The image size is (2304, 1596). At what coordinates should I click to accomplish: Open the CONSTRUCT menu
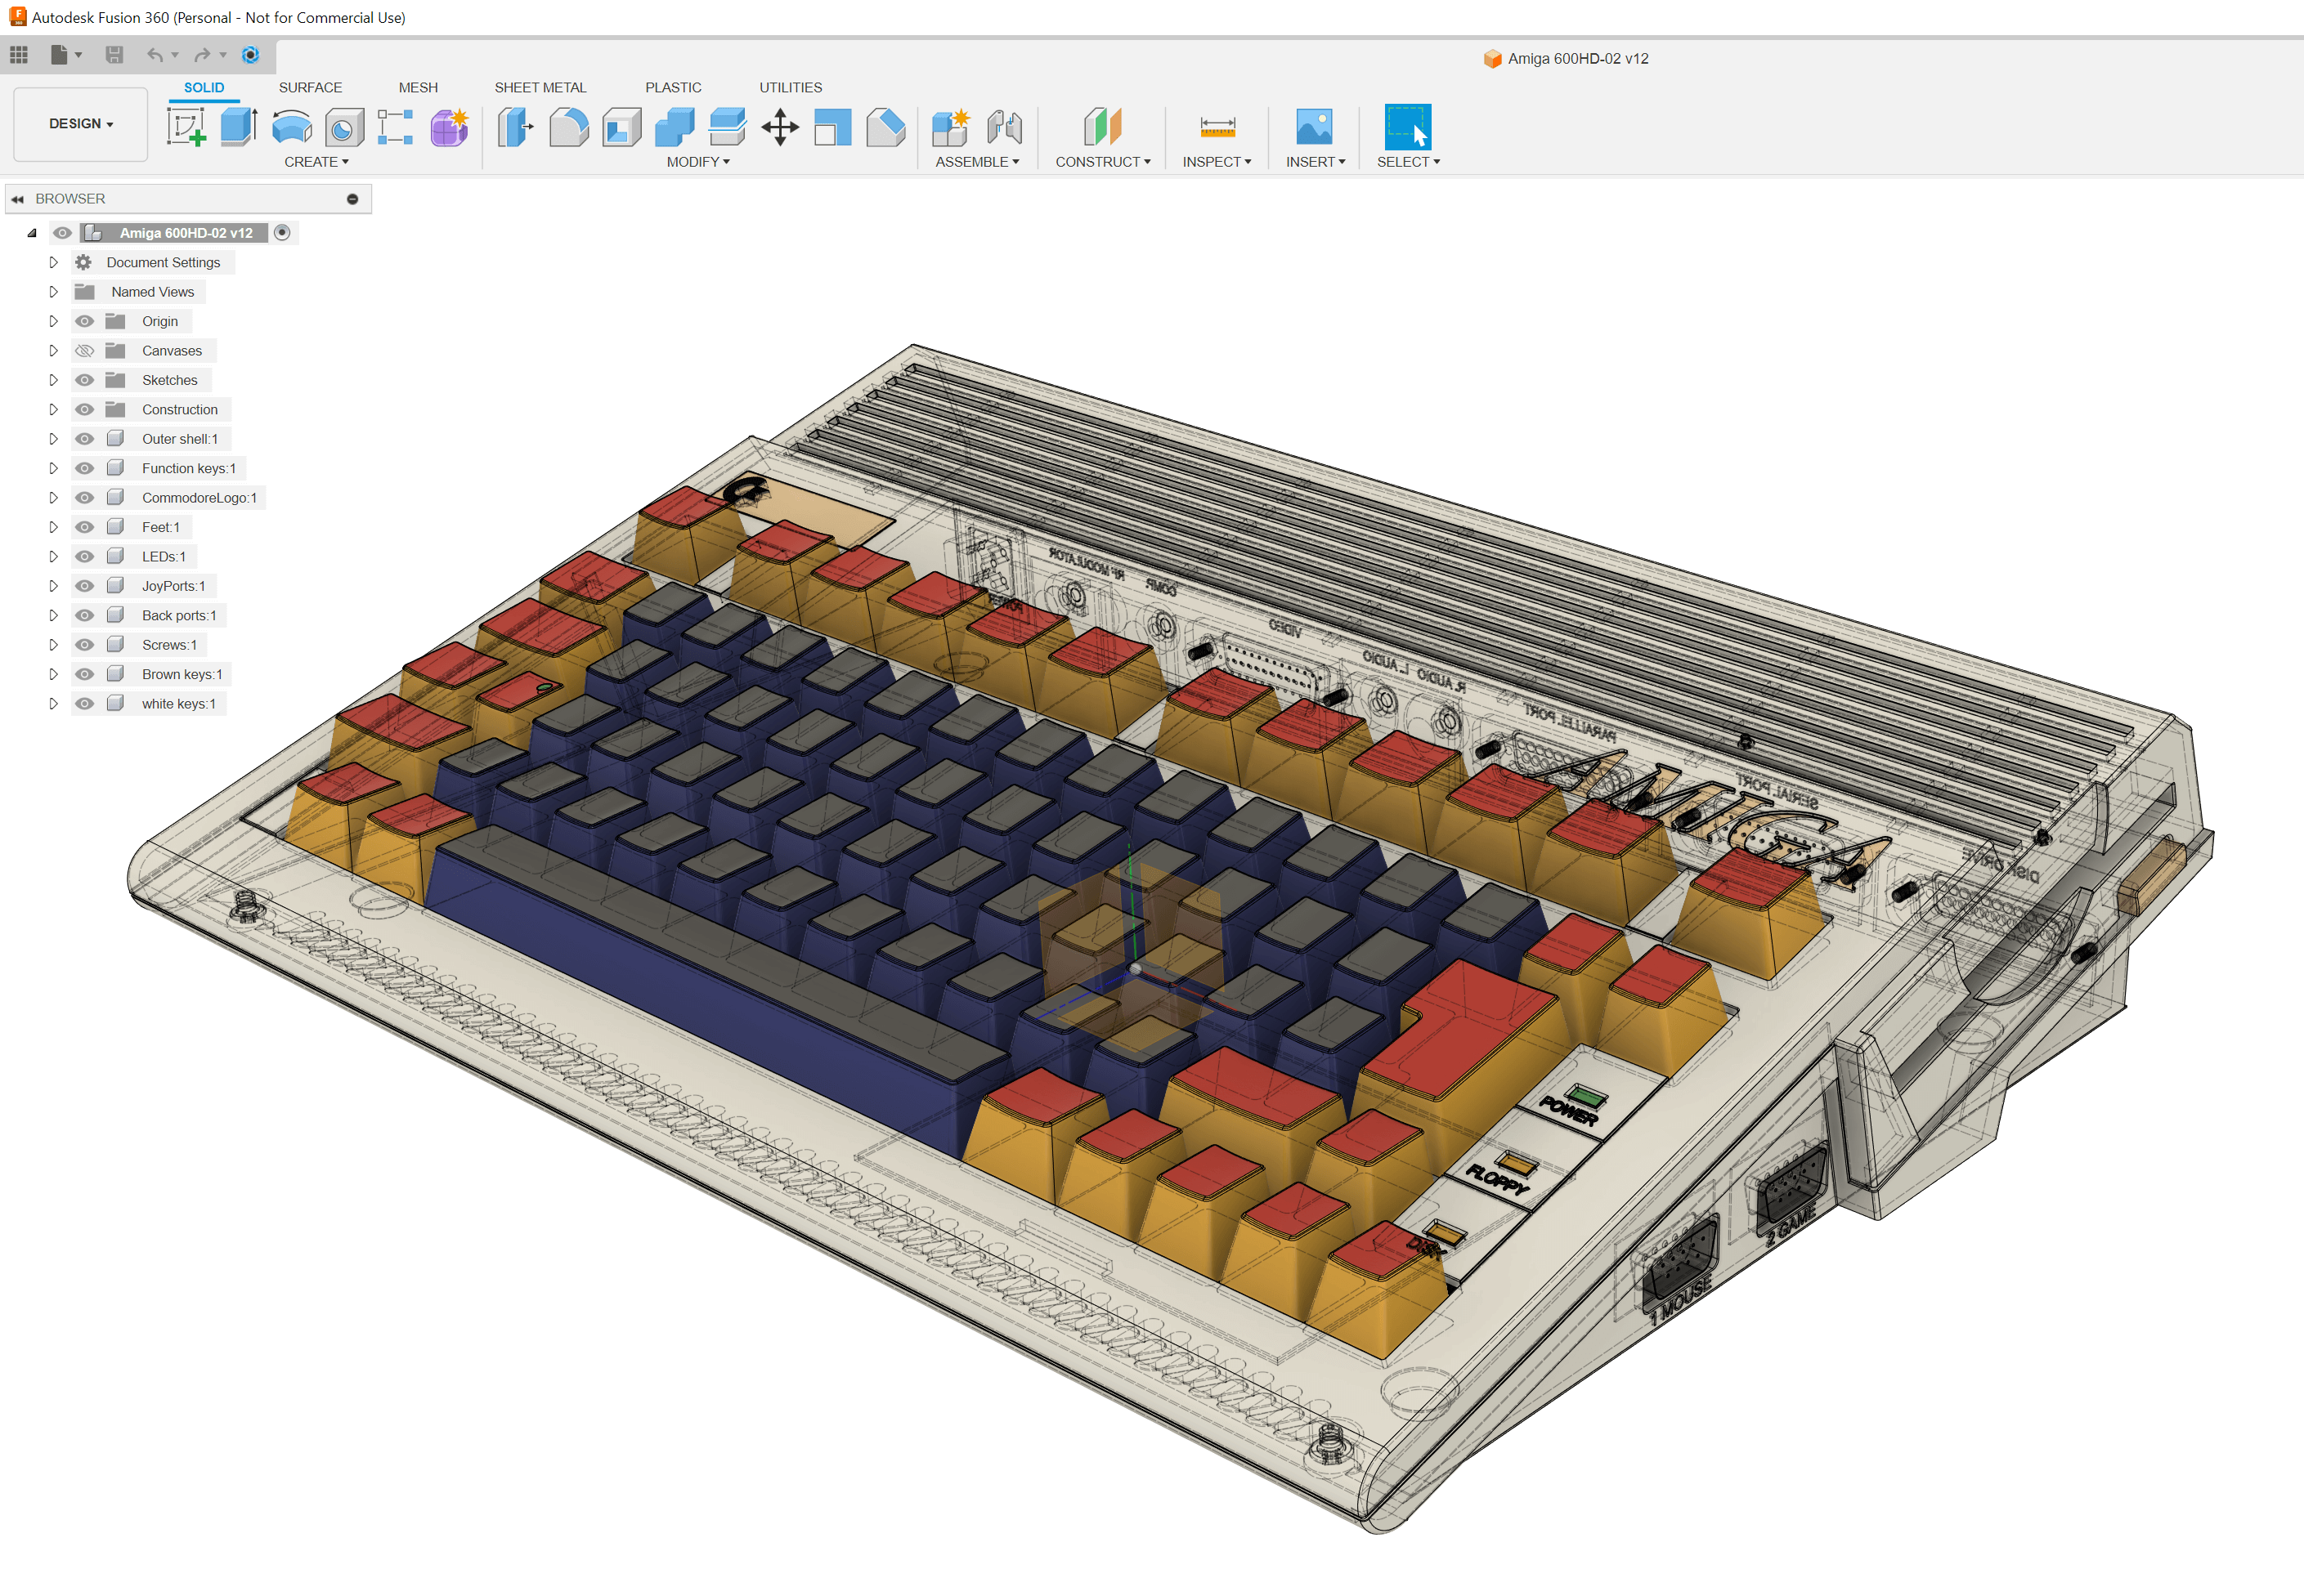click(1102, 162)
